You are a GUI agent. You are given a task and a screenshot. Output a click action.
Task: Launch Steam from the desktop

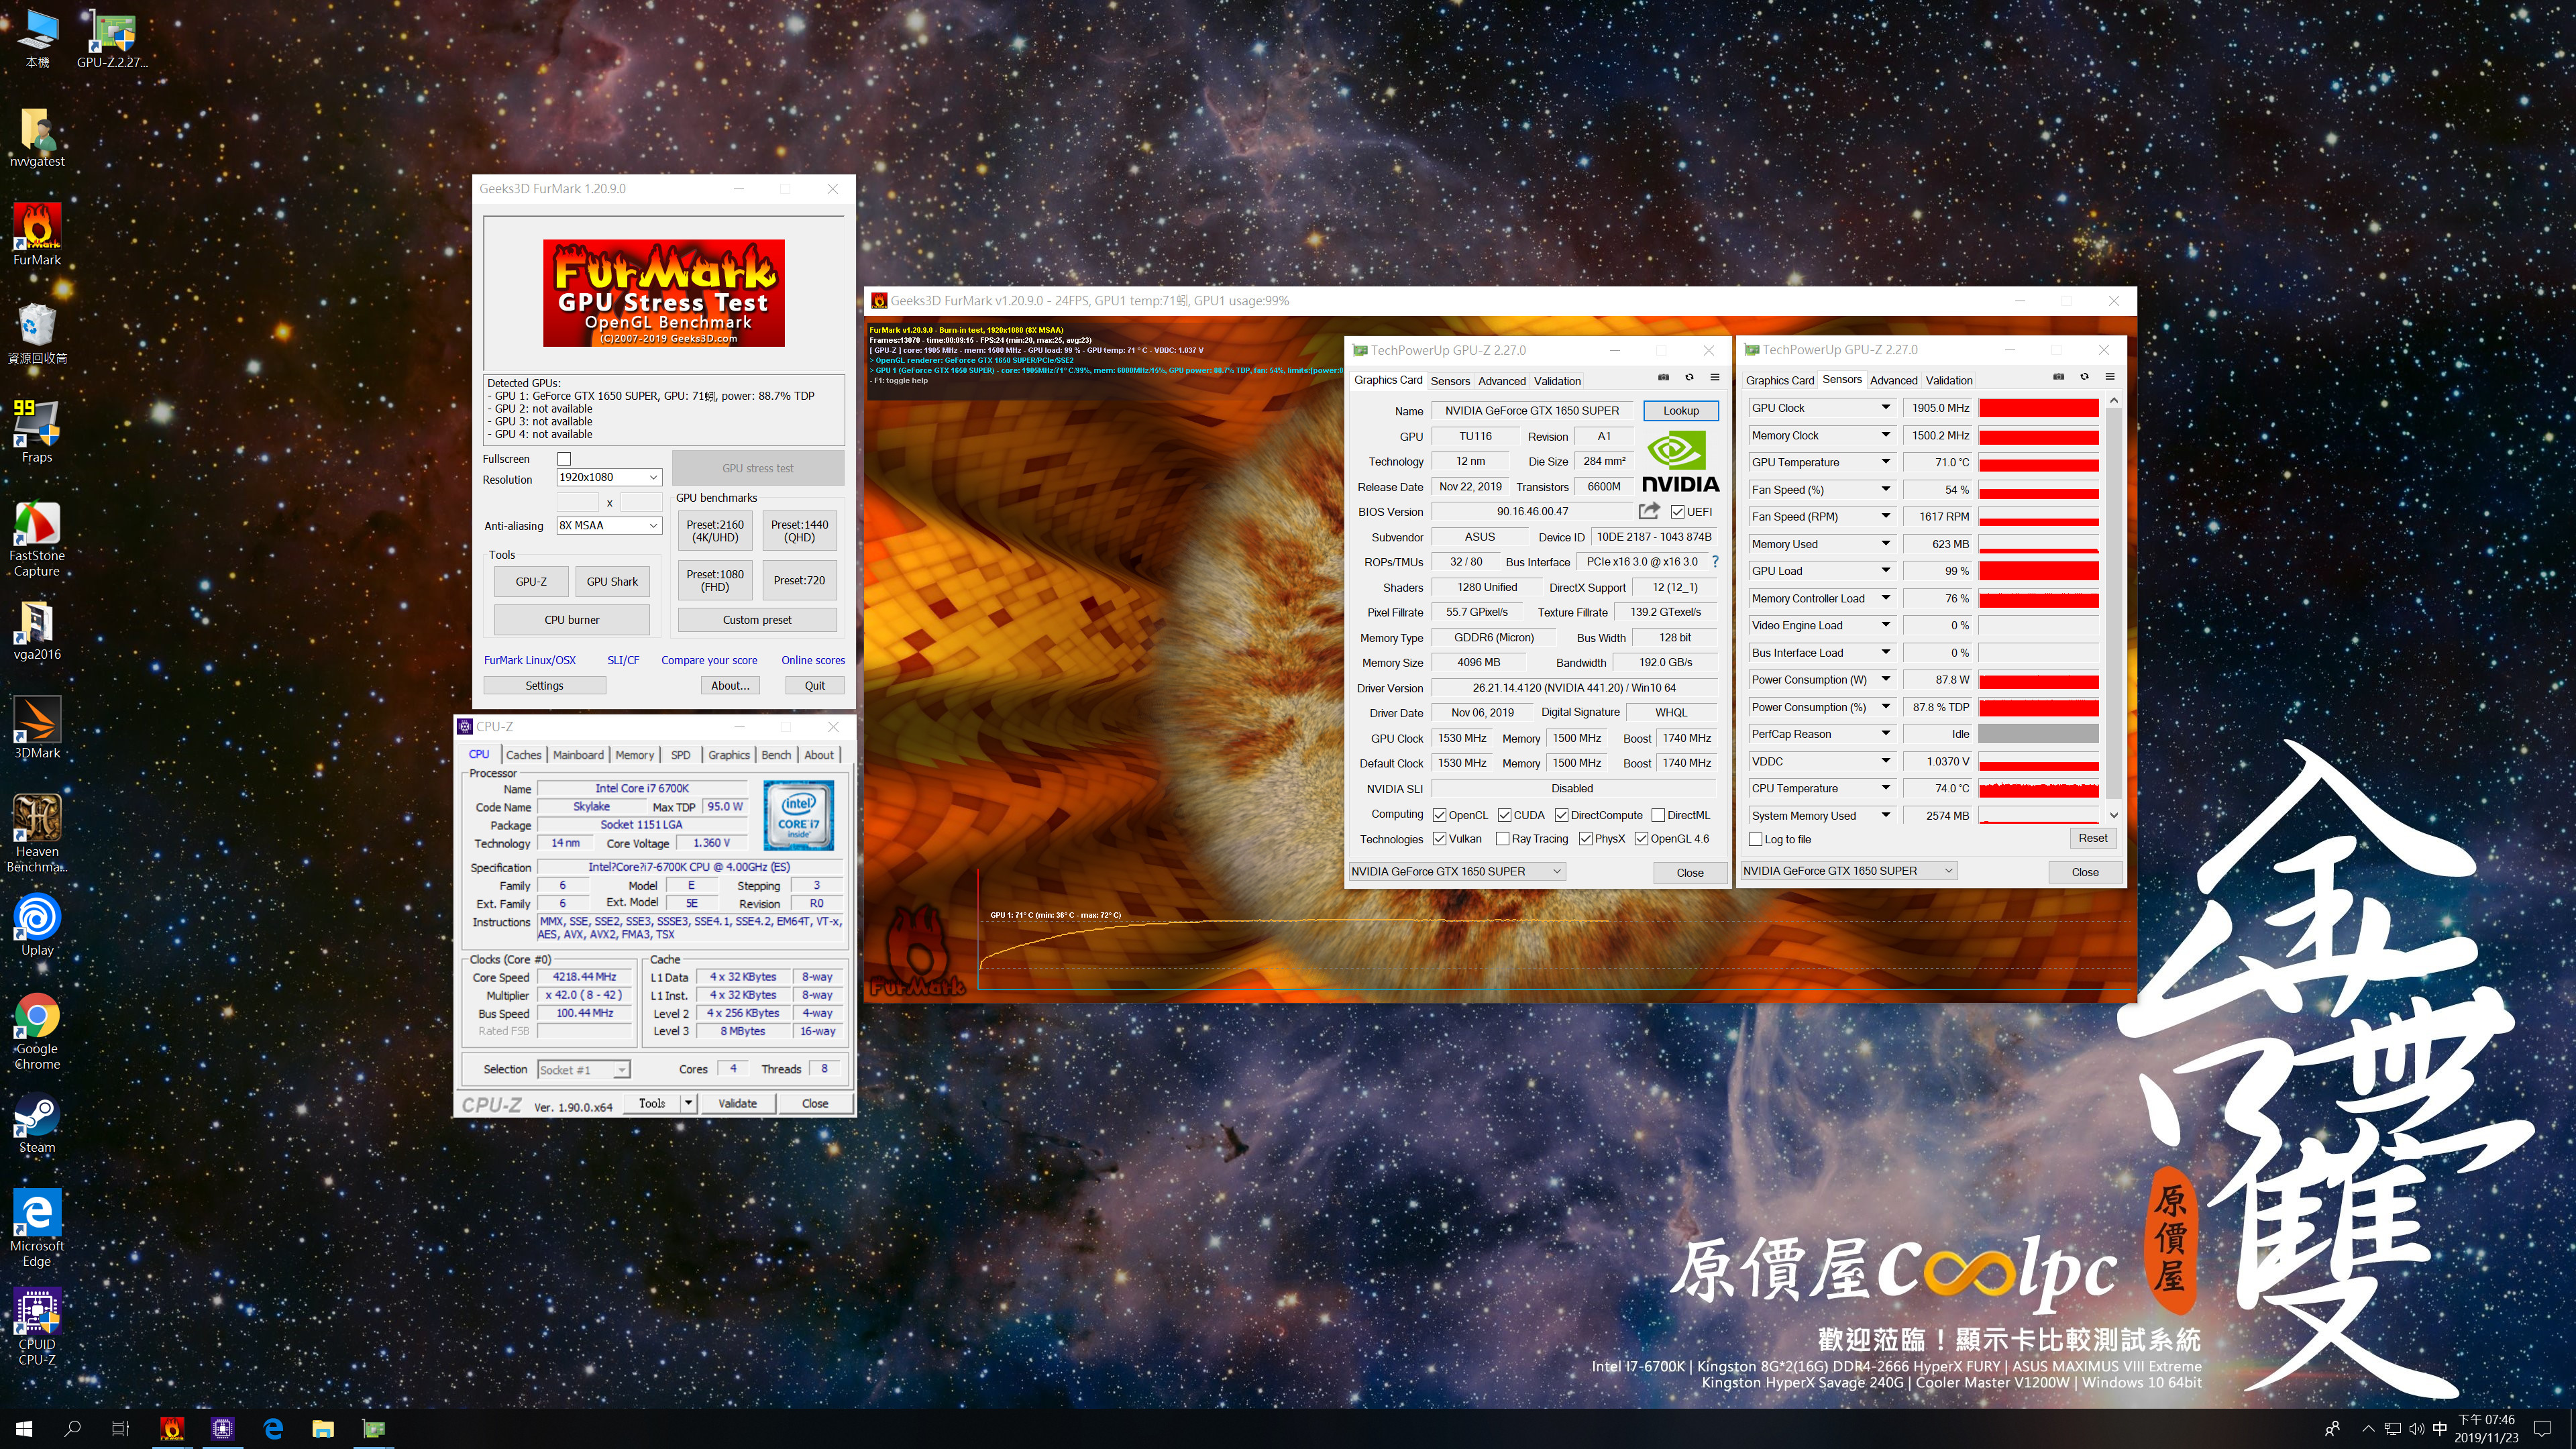(x=37, y=1123)
